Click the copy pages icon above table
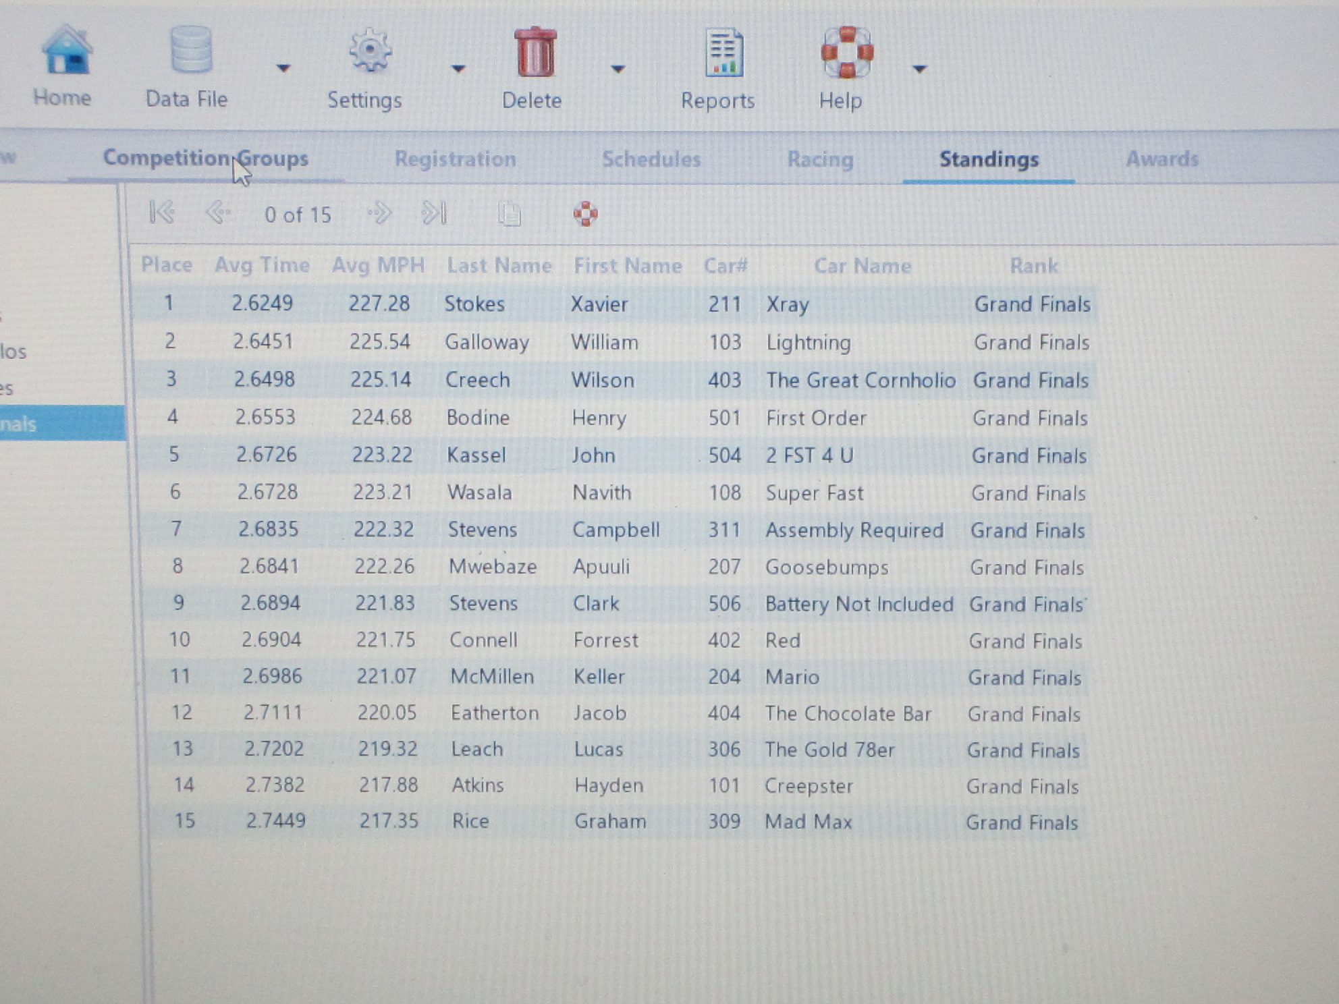 tap(510, 214)
